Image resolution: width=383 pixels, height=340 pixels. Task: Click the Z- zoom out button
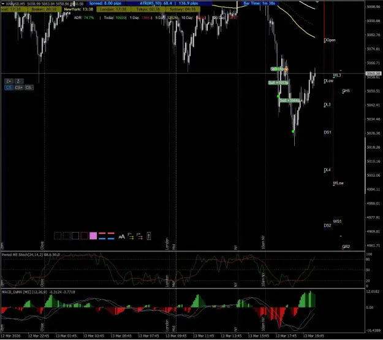(19, 81)
